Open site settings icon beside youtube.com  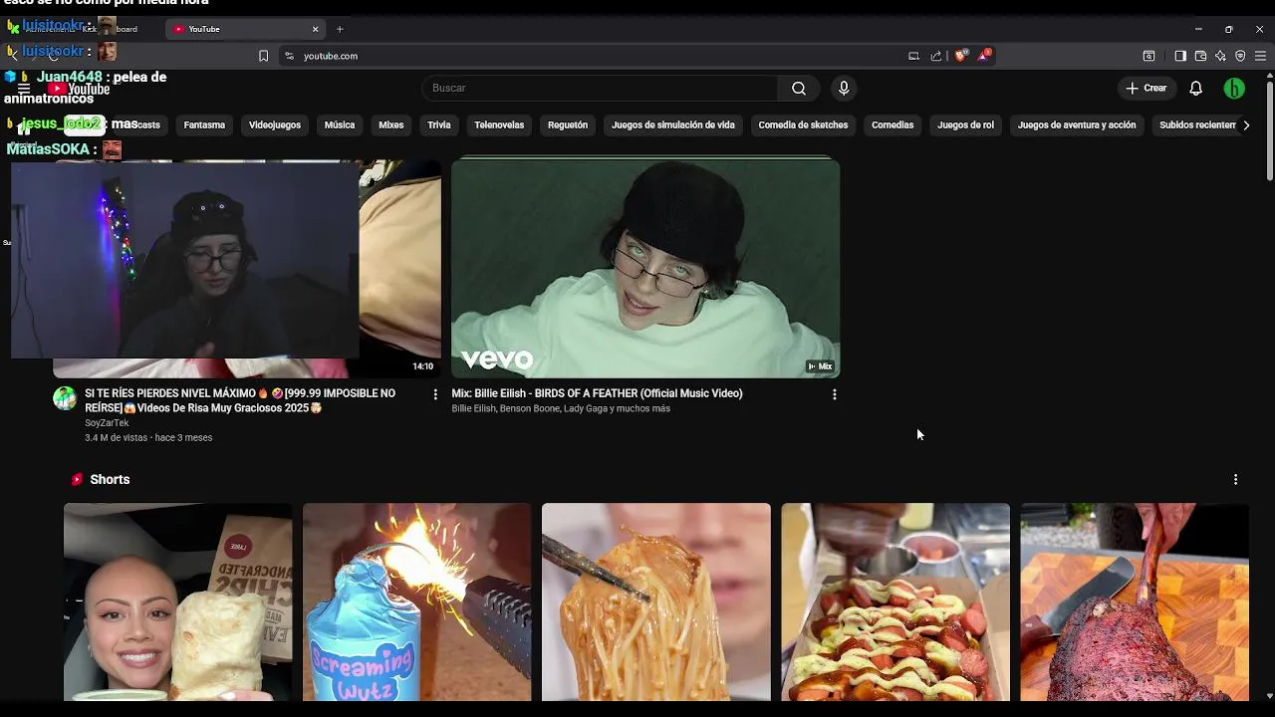[289, 56]
